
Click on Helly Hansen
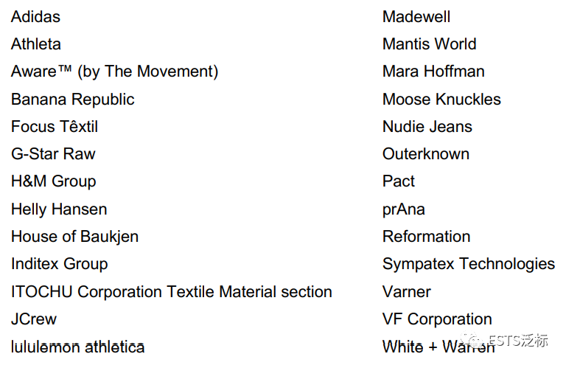[x=59, y=209]
